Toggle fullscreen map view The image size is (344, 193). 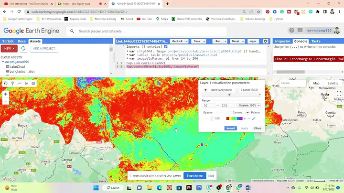coord(339,94)
